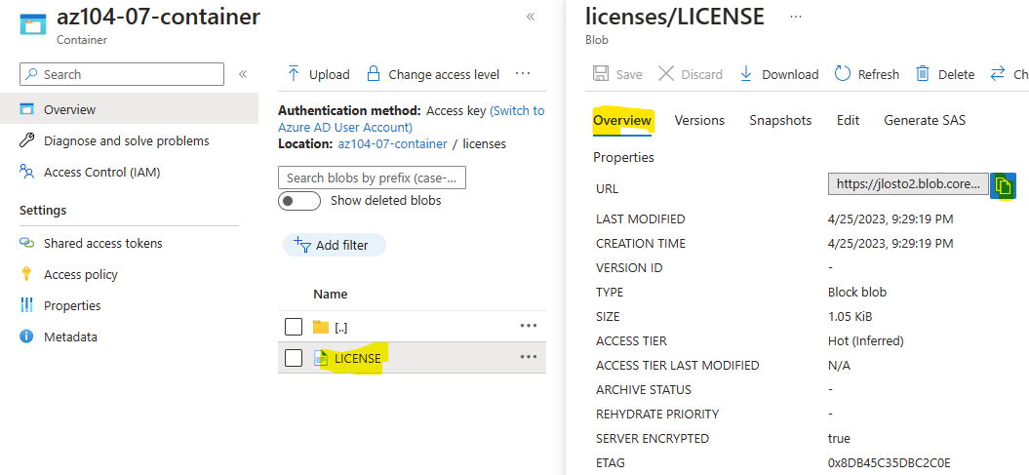The height and width of the screenshot is (475, 1029).
Task: Open Diagnose and solve problems
Action: 129,140
